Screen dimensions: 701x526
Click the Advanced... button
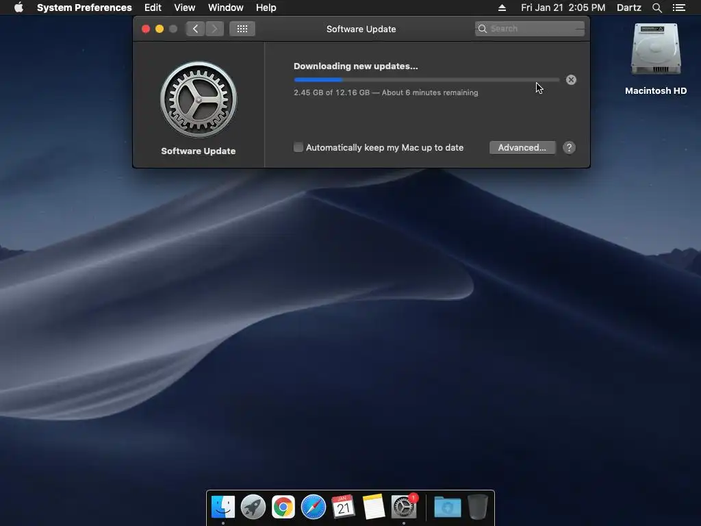tap(522, 148)
